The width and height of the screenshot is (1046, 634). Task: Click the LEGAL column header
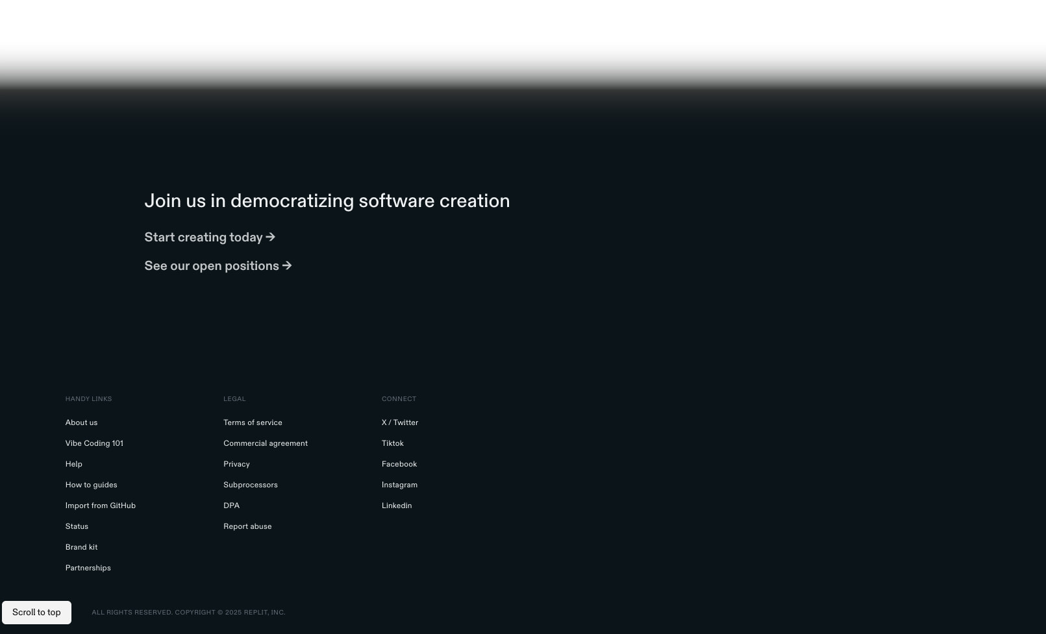[234, 399]
